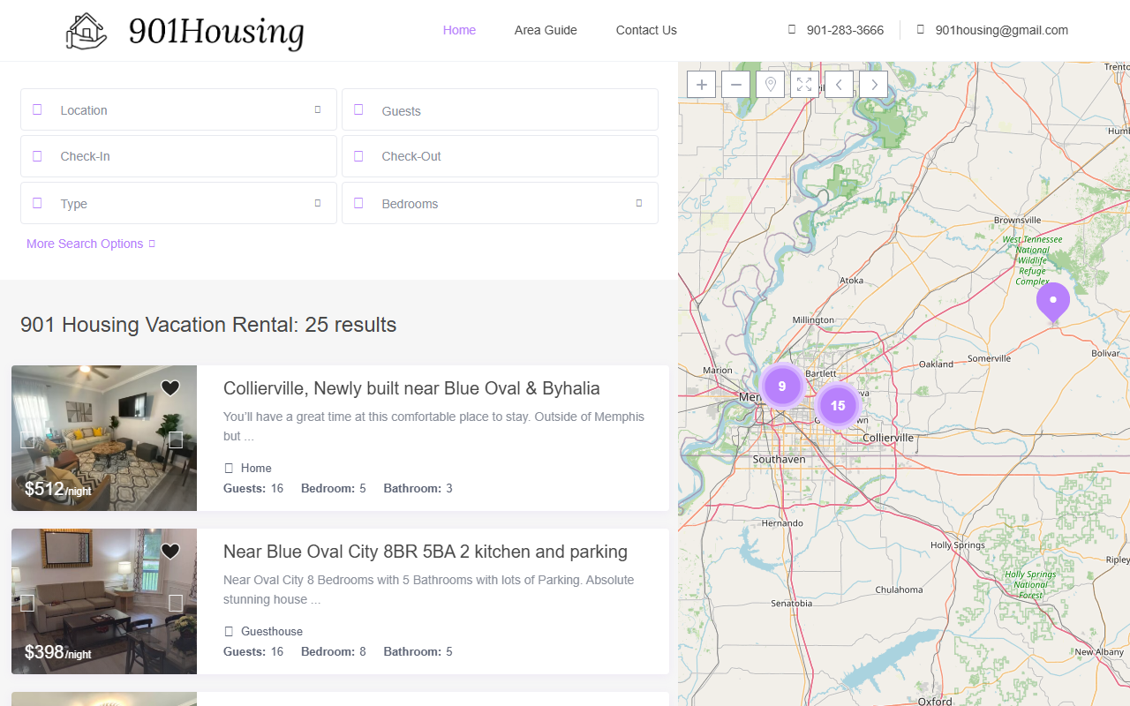
Task: Click the phone number 901-283-3666
Action: [x=845, y=30]
